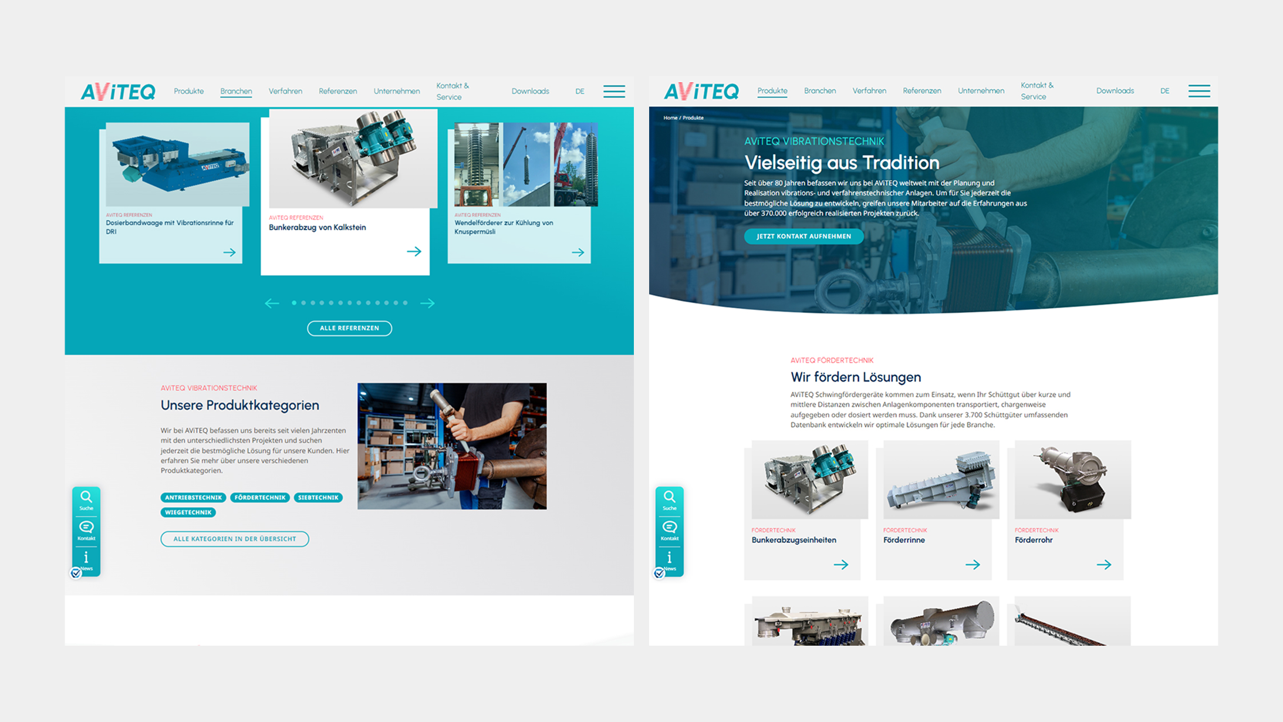
Task: Select WIEGETECHNIK category tag
Action: pyautogui.click(x=188, y=512)
